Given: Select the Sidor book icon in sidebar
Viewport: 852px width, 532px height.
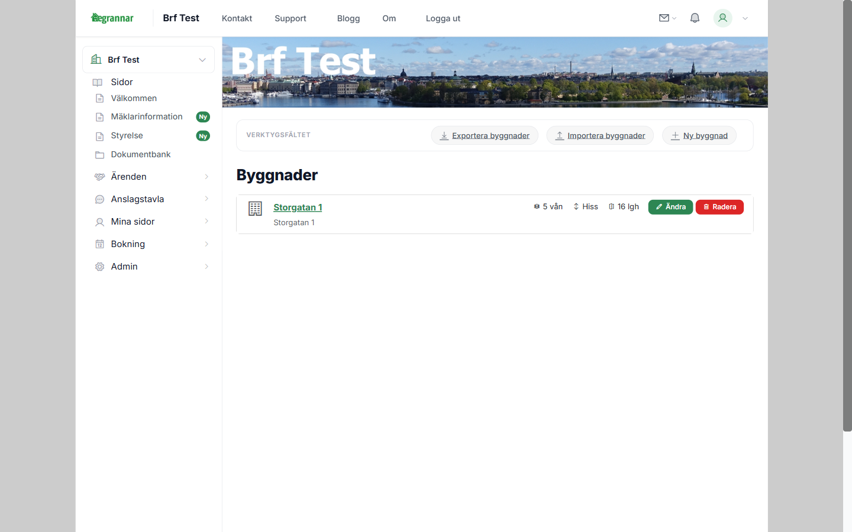Looking at the screenshot, I should [98, 82].
